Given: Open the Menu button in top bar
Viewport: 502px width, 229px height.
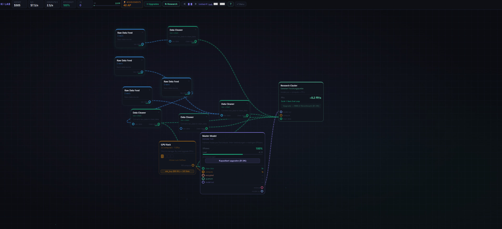Looking at the screenshot, I should coord(240,4).
